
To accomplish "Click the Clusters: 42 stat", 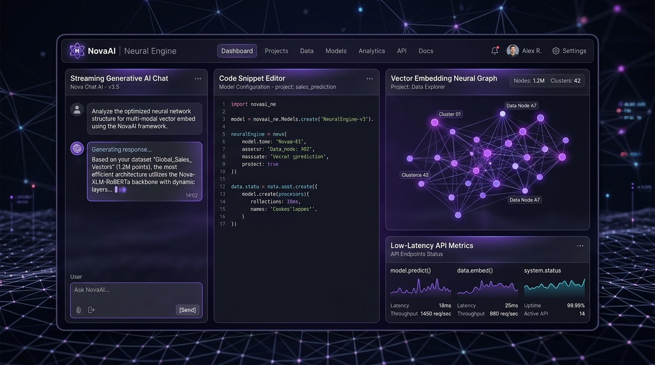I will coord(566,81).
